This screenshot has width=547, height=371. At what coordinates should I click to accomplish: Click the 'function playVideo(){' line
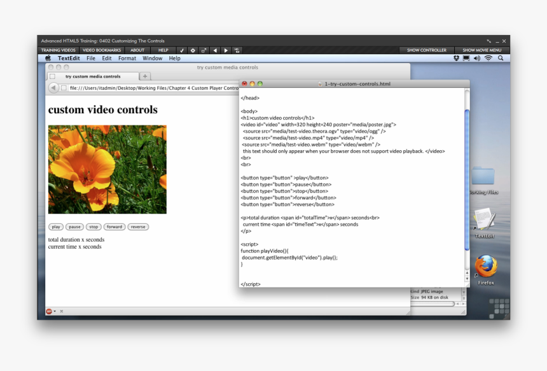click(x=265, y=251)
